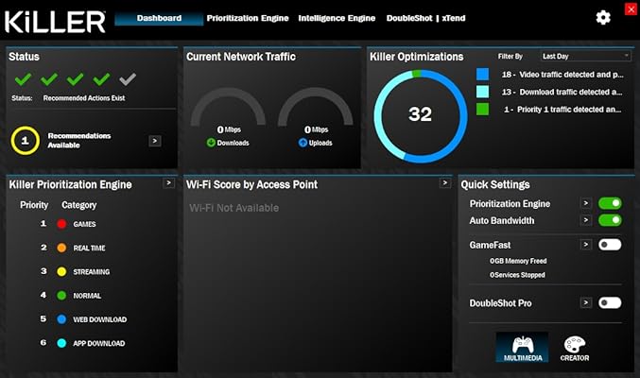Screen dimensions: 640x378
Task: Open GameFast details arrow
Action: click(x=586, y=245)
